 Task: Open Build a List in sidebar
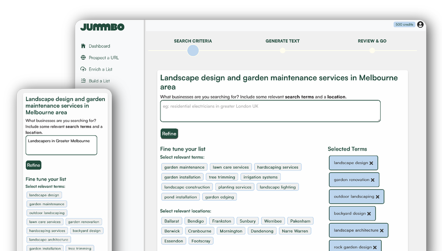pyautogui.click(x=99, y=81)
